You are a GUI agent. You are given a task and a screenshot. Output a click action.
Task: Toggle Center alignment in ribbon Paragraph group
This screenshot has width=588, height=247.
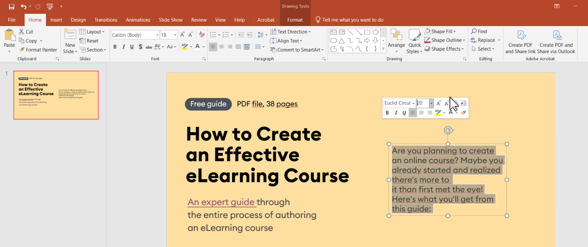[221, 47]
